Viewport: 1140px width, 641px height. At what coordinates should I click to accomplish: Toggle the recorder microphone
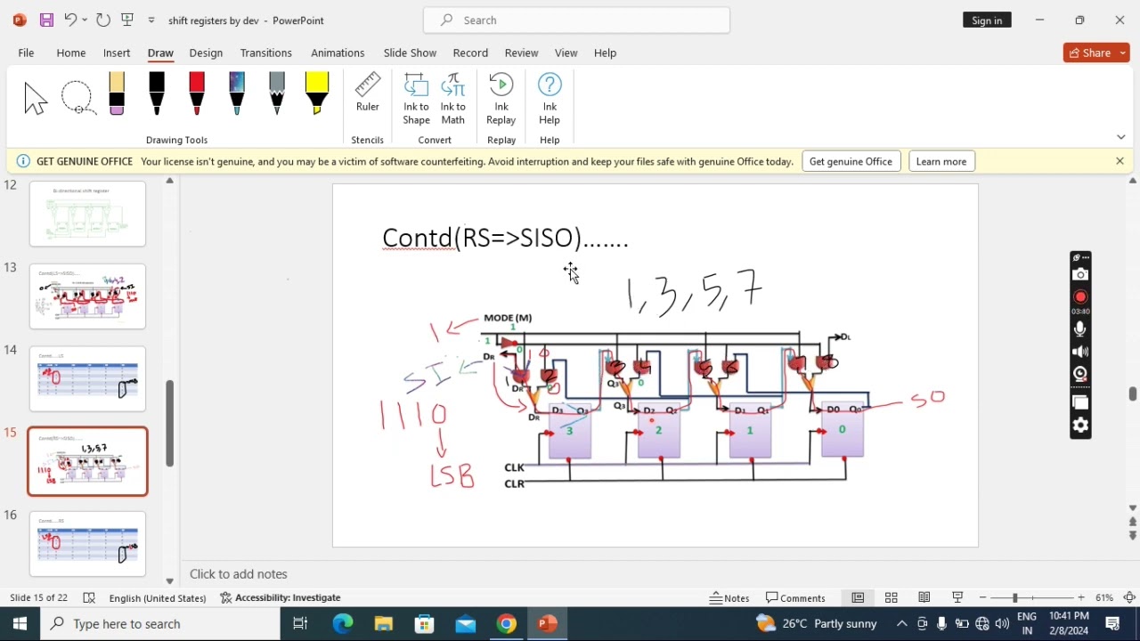click(1080, 329)
